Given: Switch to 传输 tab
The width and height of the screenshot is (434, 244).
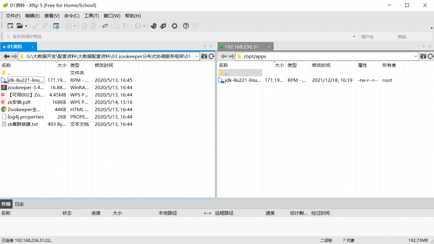Looking at the screenshot, I should tap(6, 204).
